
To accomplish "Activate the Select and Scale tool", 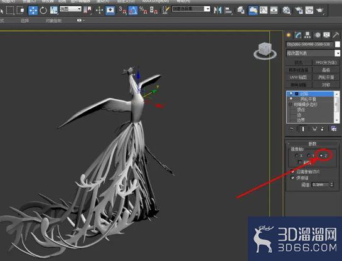I will click(x=54, y=10).
